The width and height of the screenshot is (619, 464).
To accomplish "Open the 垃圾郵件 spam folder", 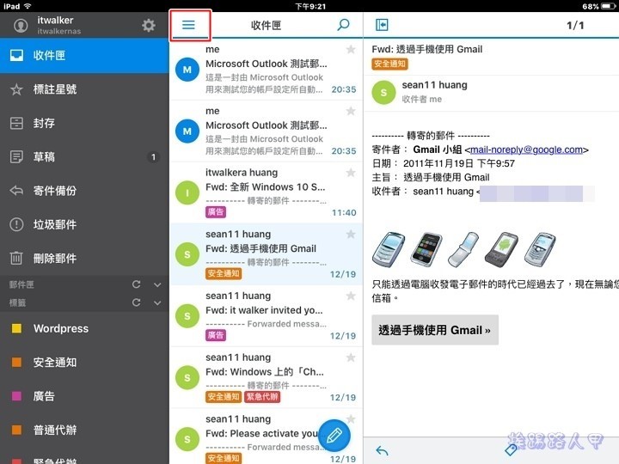I will click(84, 225).
